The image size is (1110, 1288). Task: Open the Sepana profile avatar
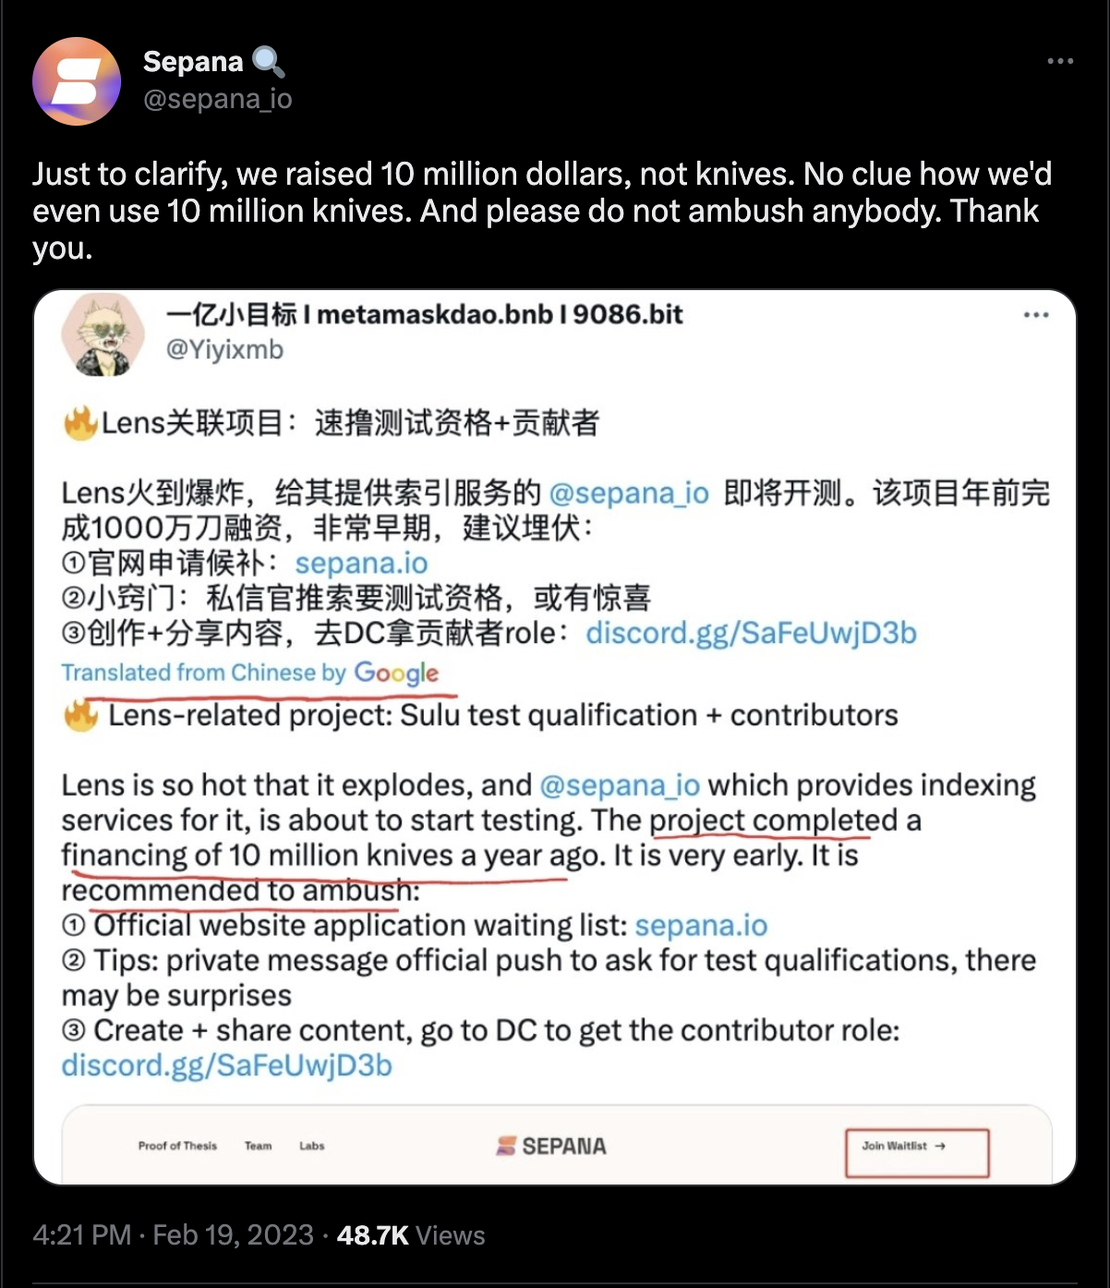(77, 81)
